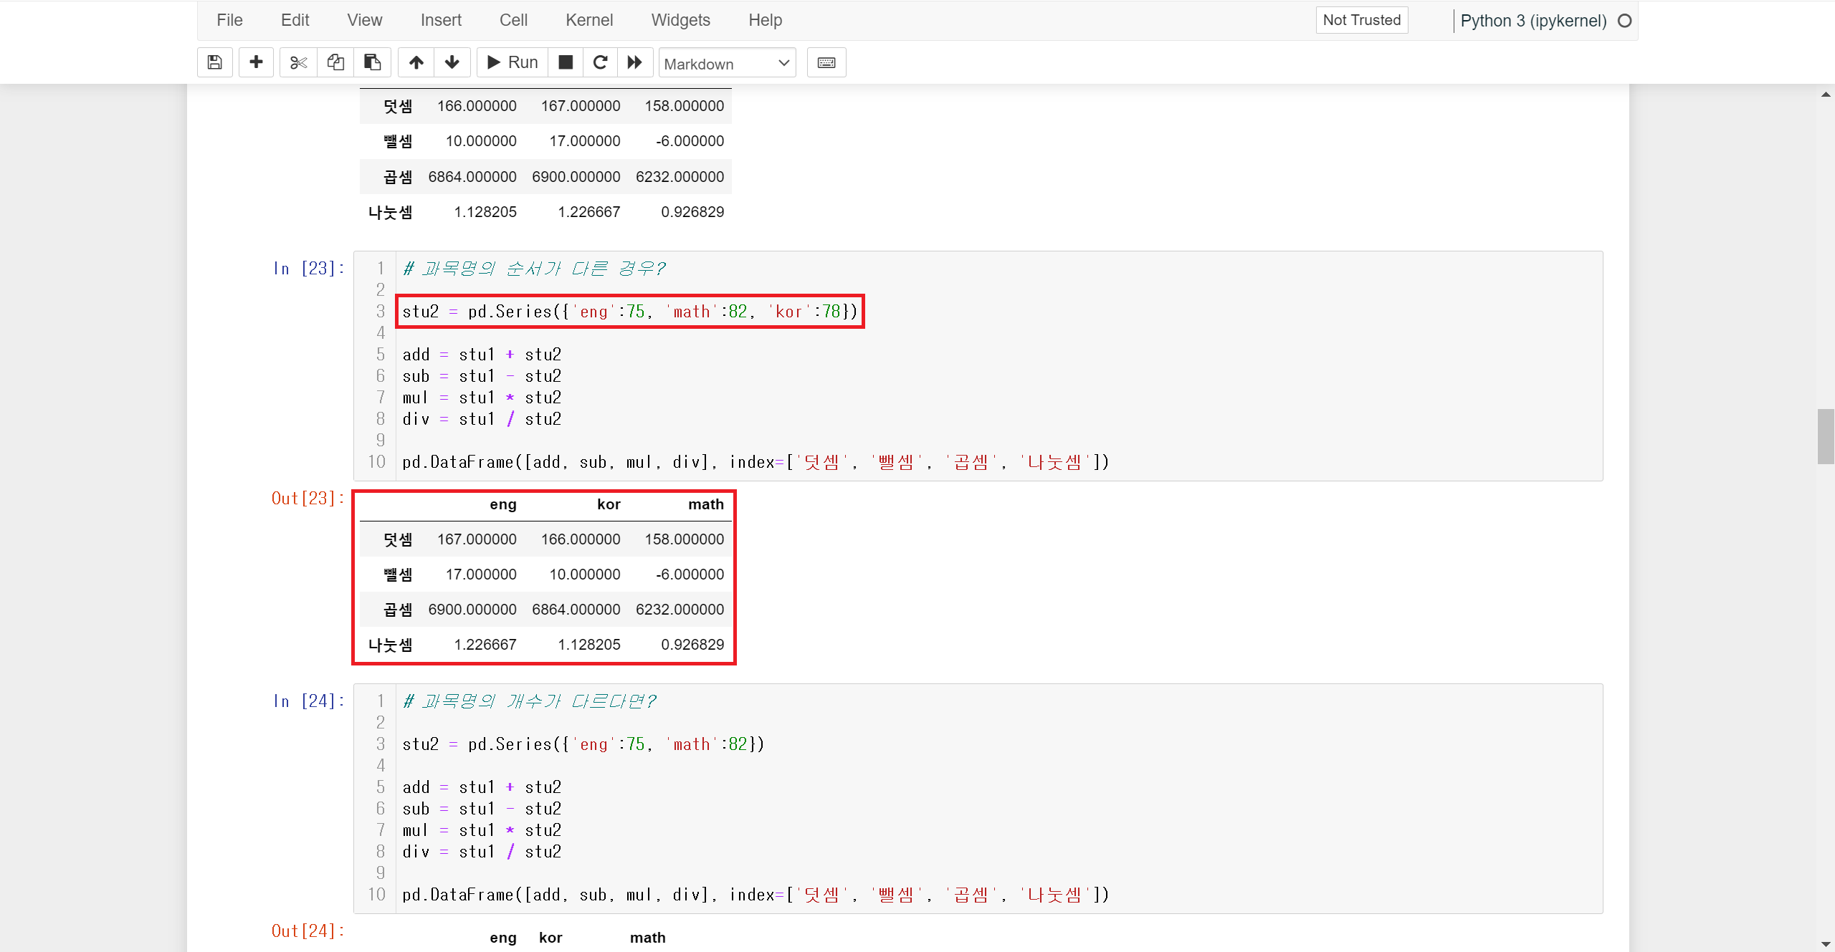
Task: Open the Cell menu
Action: click(x=513, y=20)
